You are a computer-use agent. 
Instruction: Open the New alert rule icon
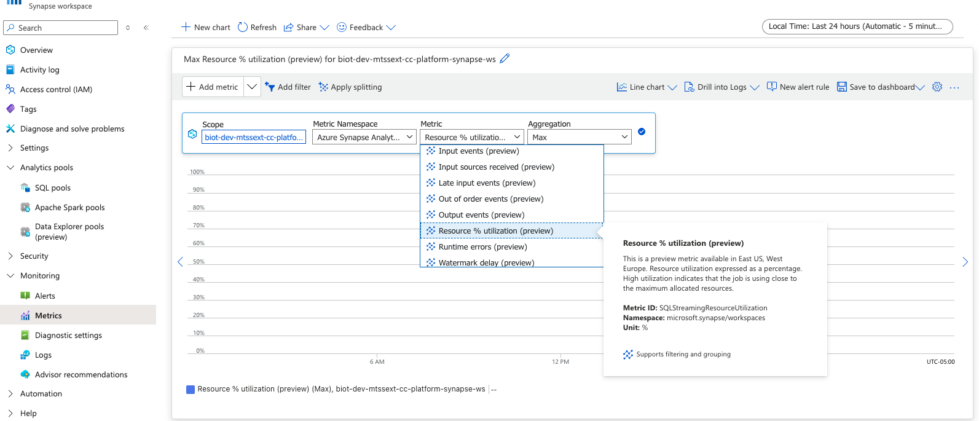click(772, 87)
